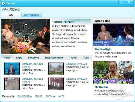135x102 pixels.
Task: Open the Crossing Over Spotlight banner image
Action: coord(113,35)
